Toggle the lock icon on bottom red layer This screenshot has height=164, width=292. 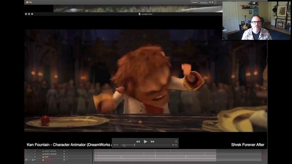(x=33, y=160)
